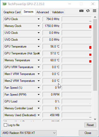Viewport: 99px width, 137px height.
Task: Open the AMD Radeon RX 5700 XT selector
Action: [x=29, y=133]
